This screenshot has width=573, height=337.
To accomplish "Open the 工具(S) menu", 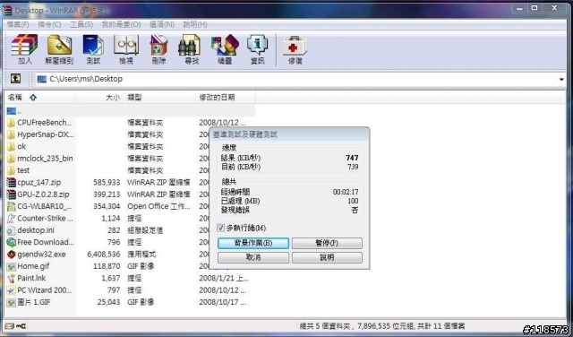I will coord(81,24).
